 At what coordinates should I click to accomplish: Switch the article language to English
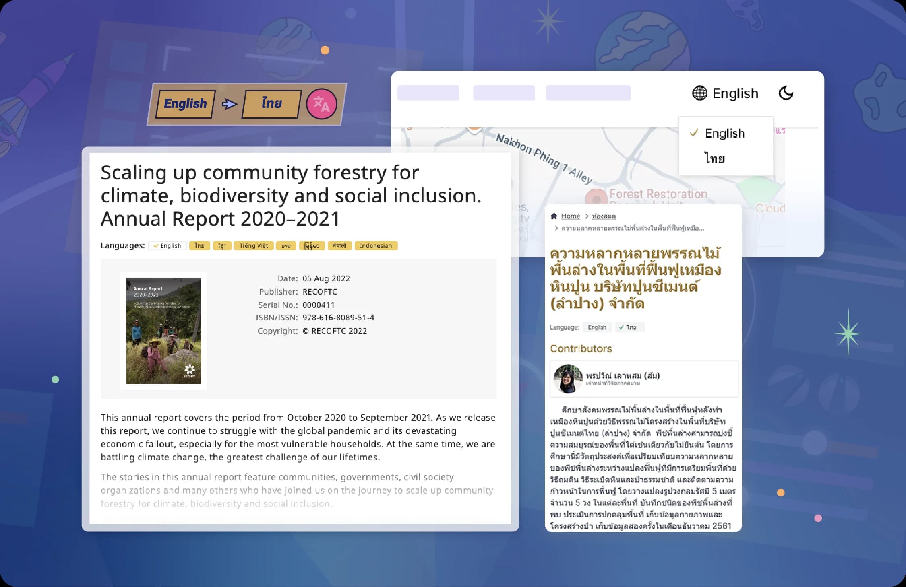[x=597, y=327]
